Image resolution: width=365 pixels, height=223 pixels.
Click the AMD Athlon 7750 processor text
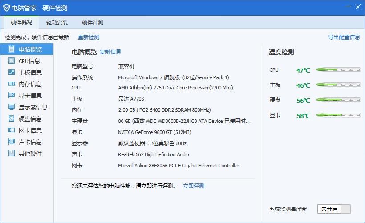[175, 88]
